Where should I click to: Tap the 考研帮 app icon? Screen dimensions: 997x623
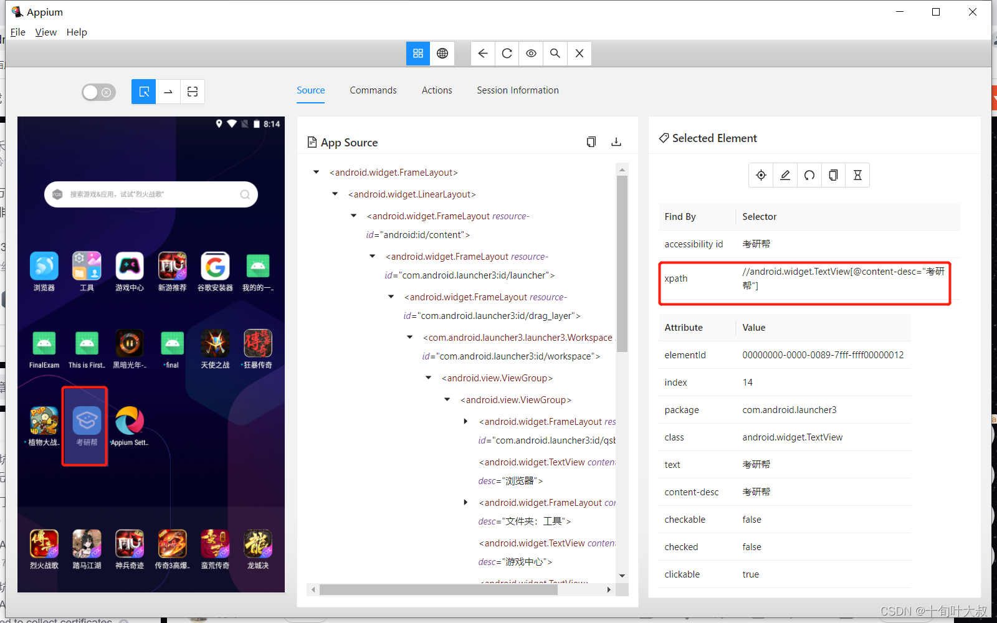pyautogui.click(x=87, y=426)
